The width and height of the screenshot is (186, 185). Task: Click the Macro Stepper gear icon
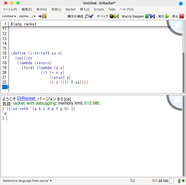tap(147, 16)
